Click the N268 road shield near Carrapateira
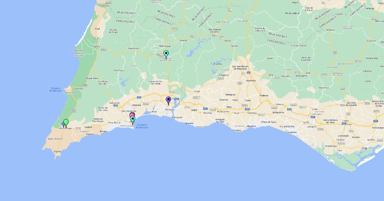 [85, 86]
